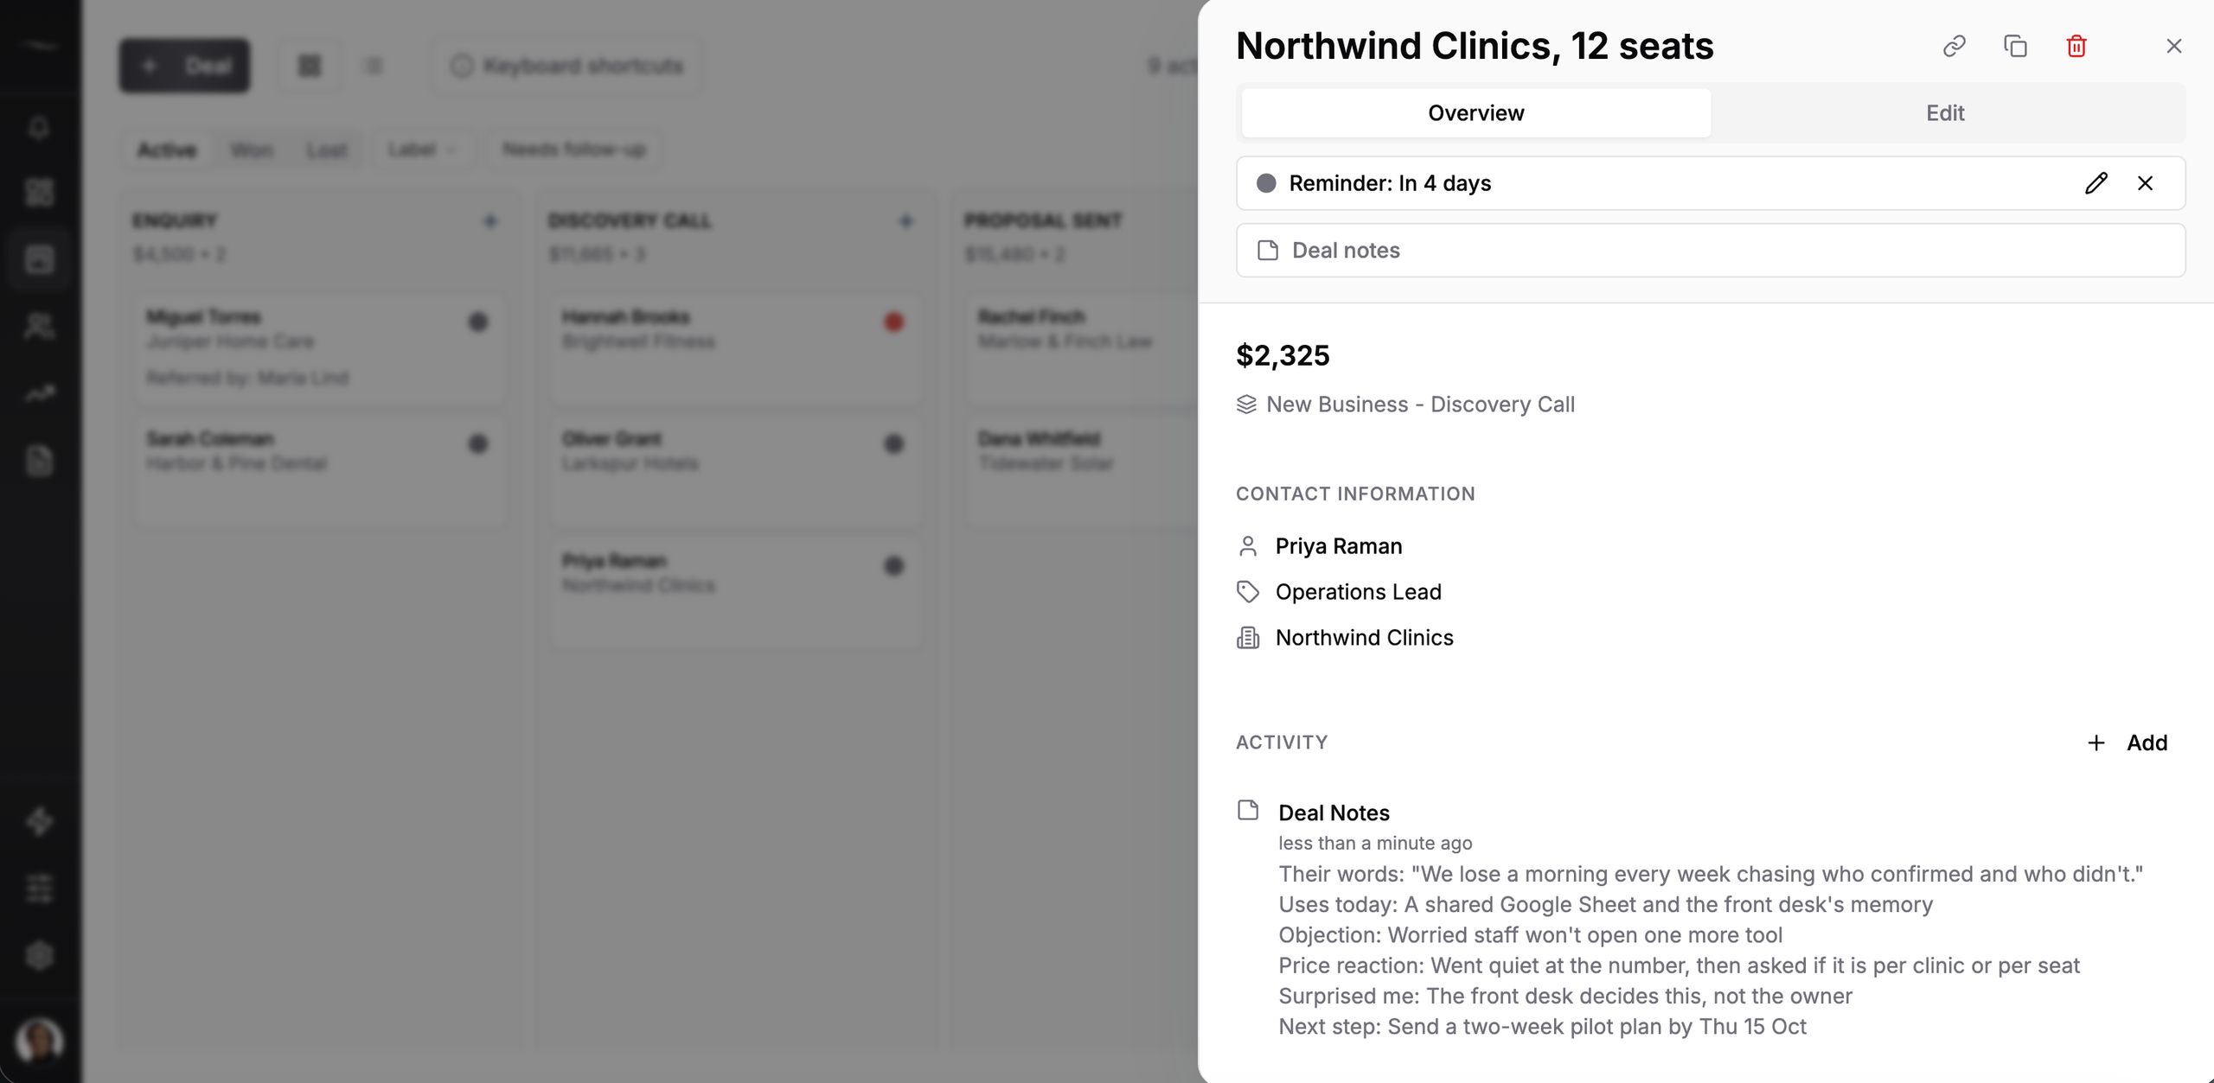Click the New Business - Discovery Call pipeline label

(1420, 405)
